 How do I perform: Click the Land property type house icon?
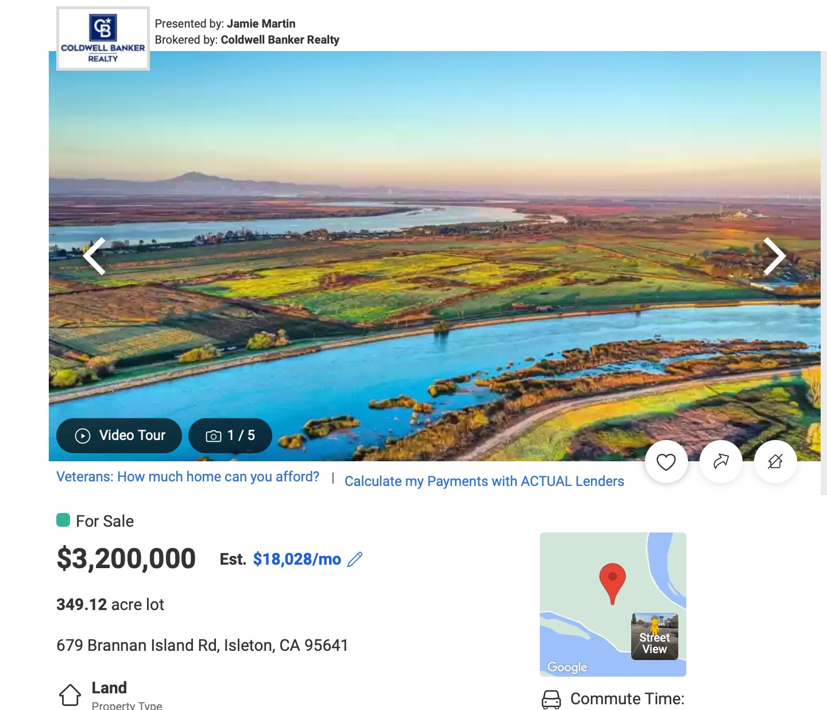click(x=70, y=695)
